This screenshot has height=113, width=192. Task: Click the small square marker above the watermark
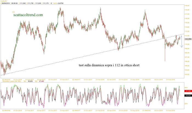[x=13, y=12]
